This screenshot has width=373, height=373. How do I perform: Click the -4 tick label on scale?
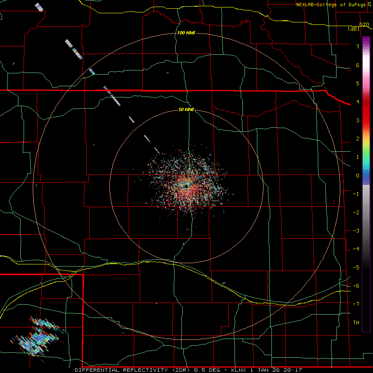pos(356,249)
